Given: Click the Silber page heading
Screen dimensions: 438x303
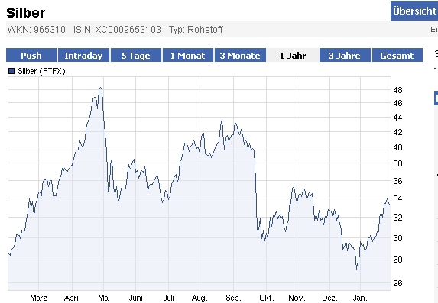Looking at the screenshot, I should (25, 12).
